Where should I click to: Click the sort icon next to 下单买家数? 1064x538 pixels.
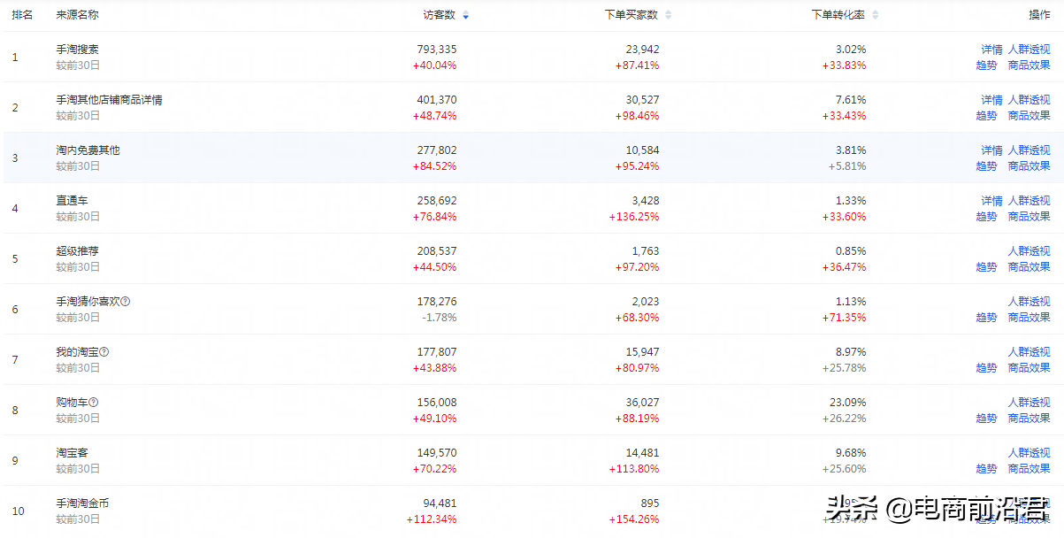(x=669, y=15)
